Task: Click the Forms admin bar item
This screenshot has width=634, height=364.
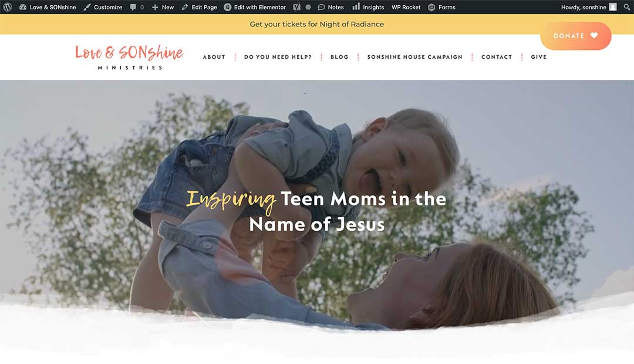Action: [x=441, y=7]
